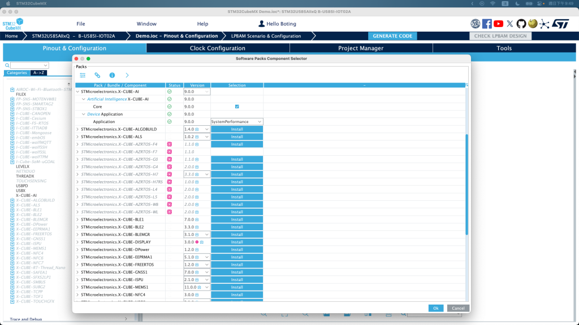Click download icon beside X-CUBE-DPower version 1.2.0
579x325 pixels.
pyautogui.click(x=197, y=250)
